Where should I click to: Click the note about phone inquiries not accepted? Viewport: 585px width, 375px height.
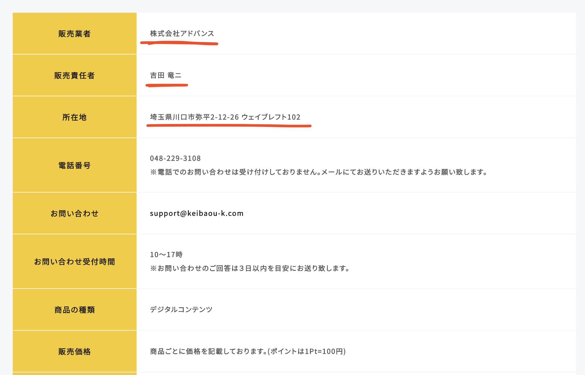pos(319,172)
